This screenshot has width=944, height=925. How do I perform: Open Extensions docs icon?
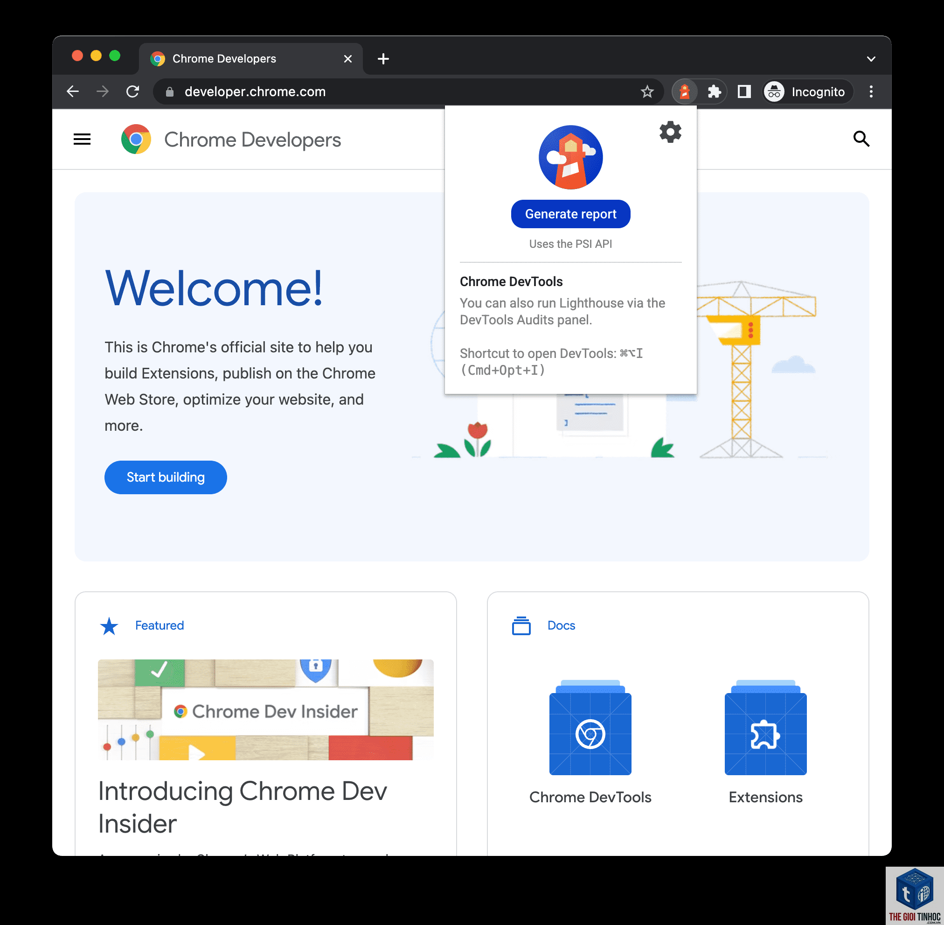pyautogui.click(x=765, y=727)
